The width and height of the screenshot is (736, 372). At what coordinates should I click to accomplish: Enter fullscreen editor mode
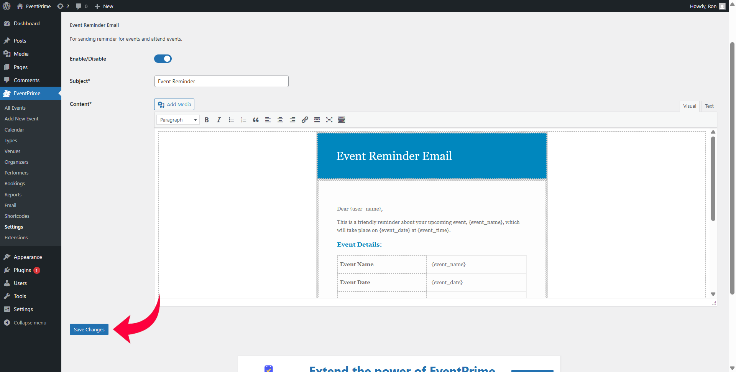(329, 120)
